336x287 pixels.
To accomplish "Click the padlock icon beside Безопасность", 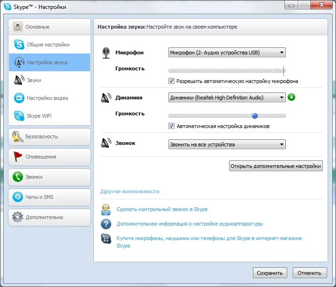I will tap(17, 136).
